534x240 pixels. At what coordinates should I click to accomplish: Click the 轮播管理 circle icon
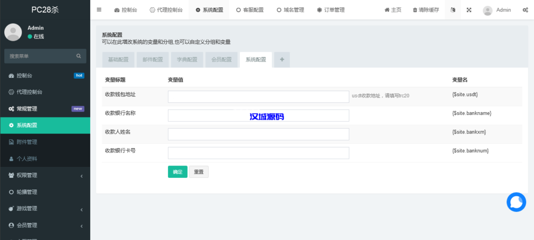pyautogui.click(x=11, y=192)
